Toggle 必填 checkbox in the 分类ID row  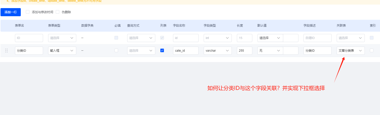pyautogui.click(x=116, y=50)
